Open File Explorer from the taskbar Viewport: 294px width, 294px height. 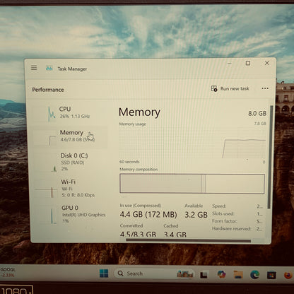(238, 274)
